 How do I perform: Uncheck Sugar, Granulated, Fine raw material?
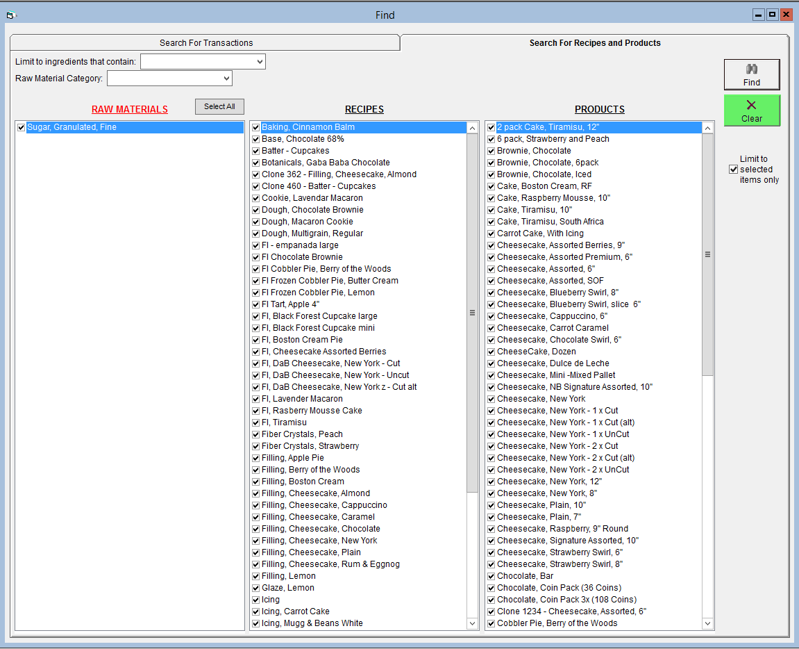[21, 128]
